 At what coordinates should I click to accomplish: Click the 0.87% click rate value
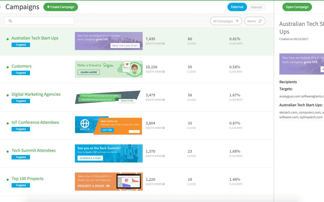point(235,123)
